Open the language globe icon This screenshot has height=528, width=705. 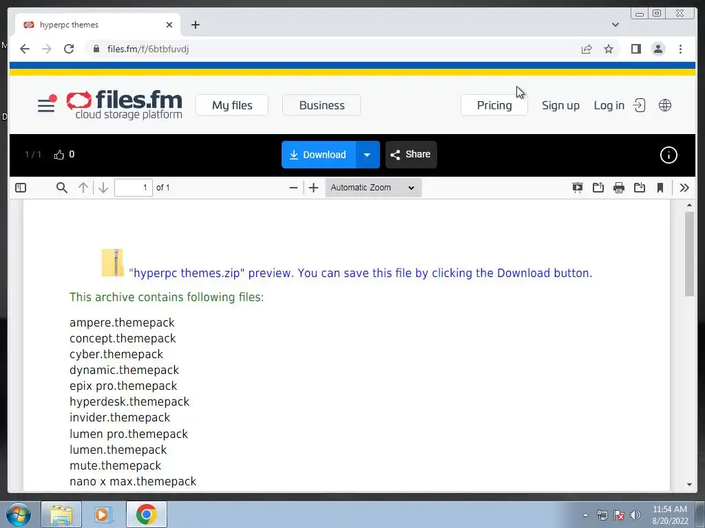[665, 105]
